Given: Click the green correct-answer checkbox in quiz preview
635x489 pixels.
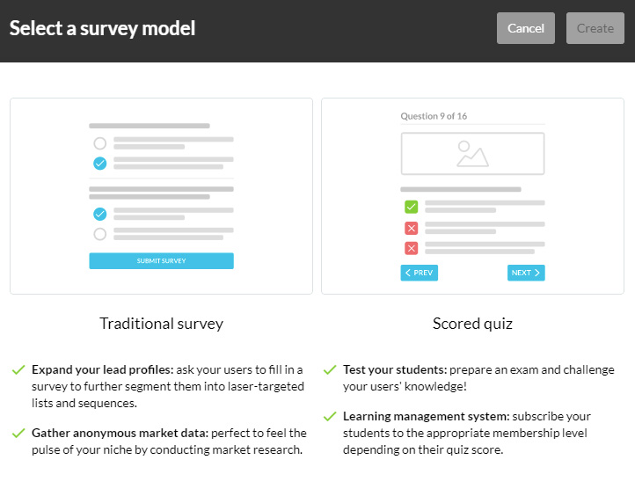Looking at the screenshot, I should (x=411, y=207).
